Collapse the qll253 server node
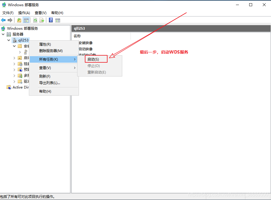Viewport: 271px width, 200px height. pyautogui.click(x=9, y=40)
